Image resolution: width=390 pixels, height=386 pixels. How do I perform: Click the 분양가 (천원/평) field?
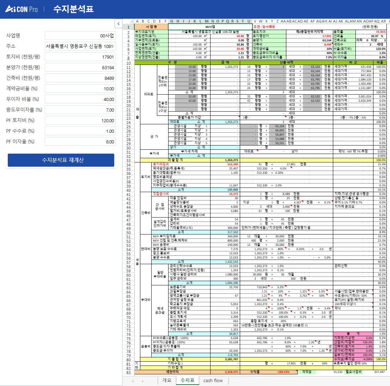[80, 68]
